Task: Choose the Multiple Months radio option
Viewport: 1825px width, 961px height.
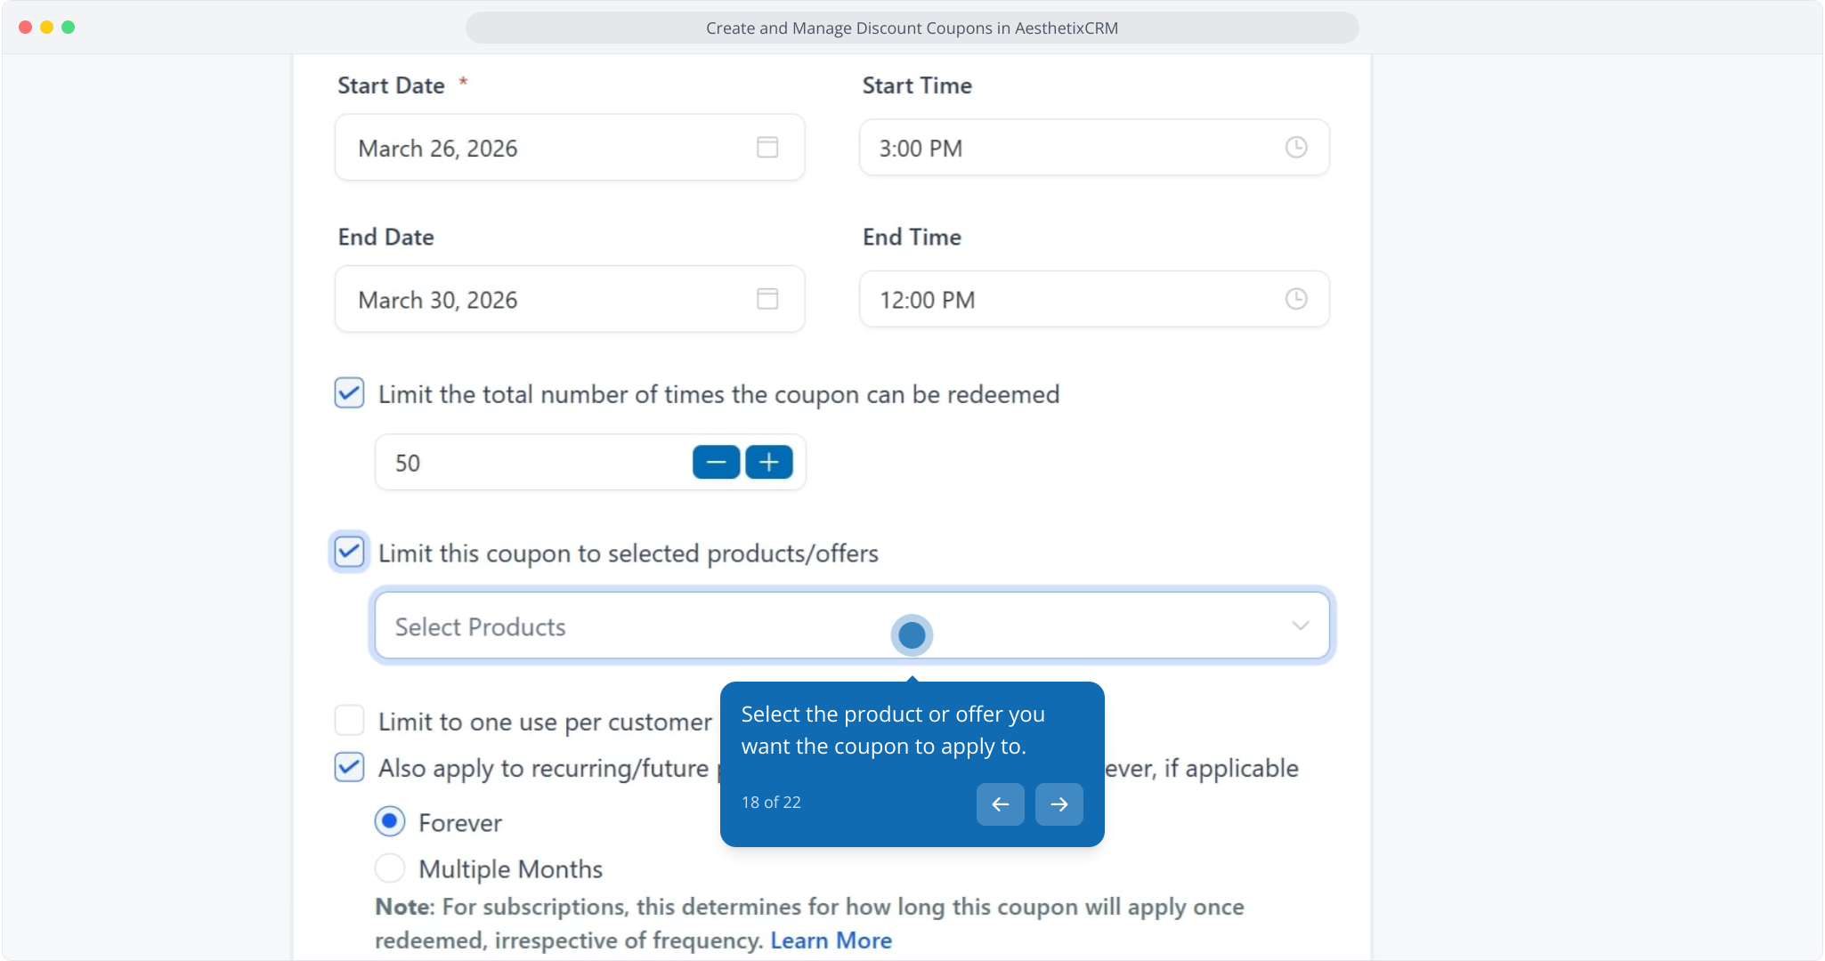Action: pos(390,868)
